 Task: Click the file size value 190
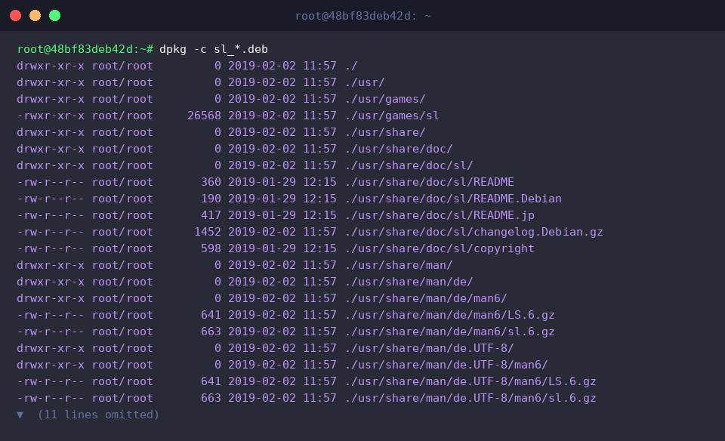pyautogui.click(x=211, y=199)
